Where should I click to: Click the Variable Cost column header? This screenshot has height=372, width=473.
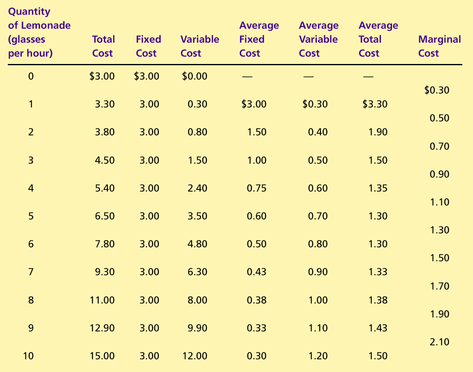coord(200,46)
